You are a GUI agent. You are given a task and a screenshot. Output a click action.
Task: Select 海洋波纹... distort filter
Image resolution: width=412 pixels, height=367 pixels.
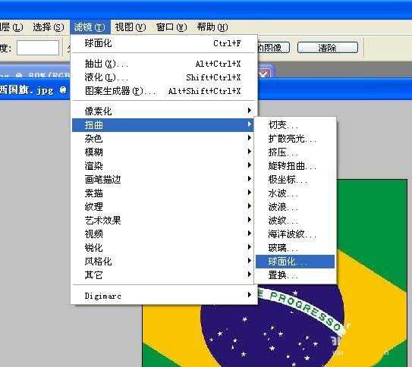(295, 234)
